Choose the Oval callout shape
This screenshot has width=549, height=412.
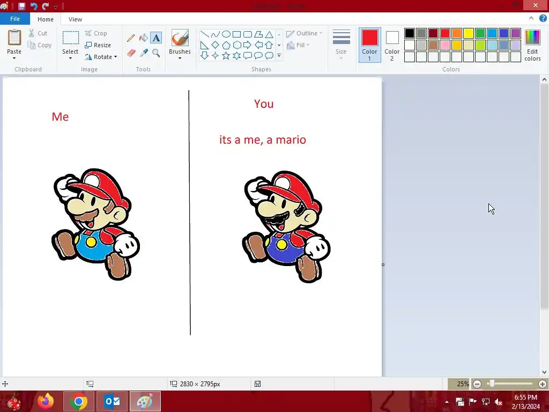click(x=258, y=55)
